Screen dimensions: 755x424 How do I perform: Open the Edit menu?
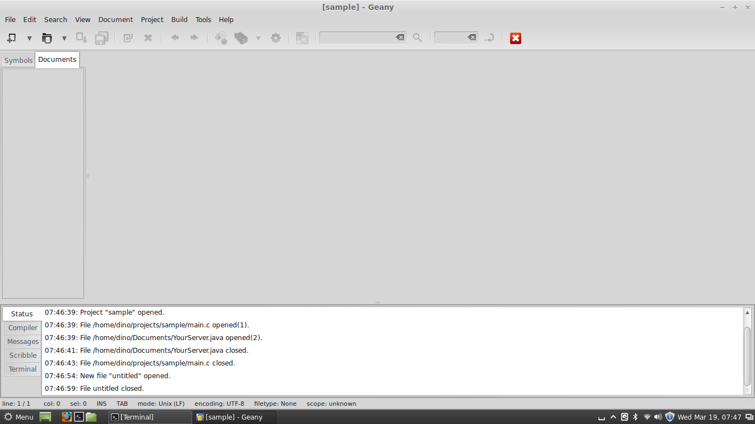(30, 19)
